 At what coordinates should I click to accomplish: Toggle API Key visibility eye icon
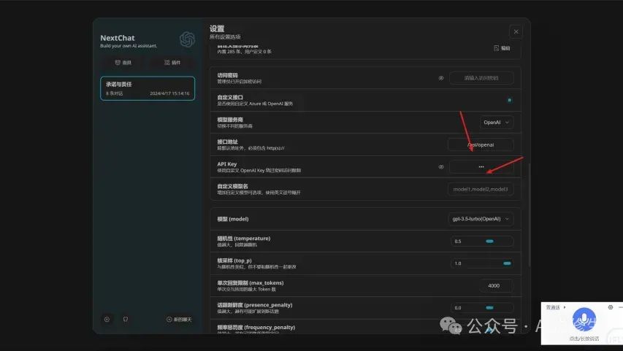(x=441, y=167)
